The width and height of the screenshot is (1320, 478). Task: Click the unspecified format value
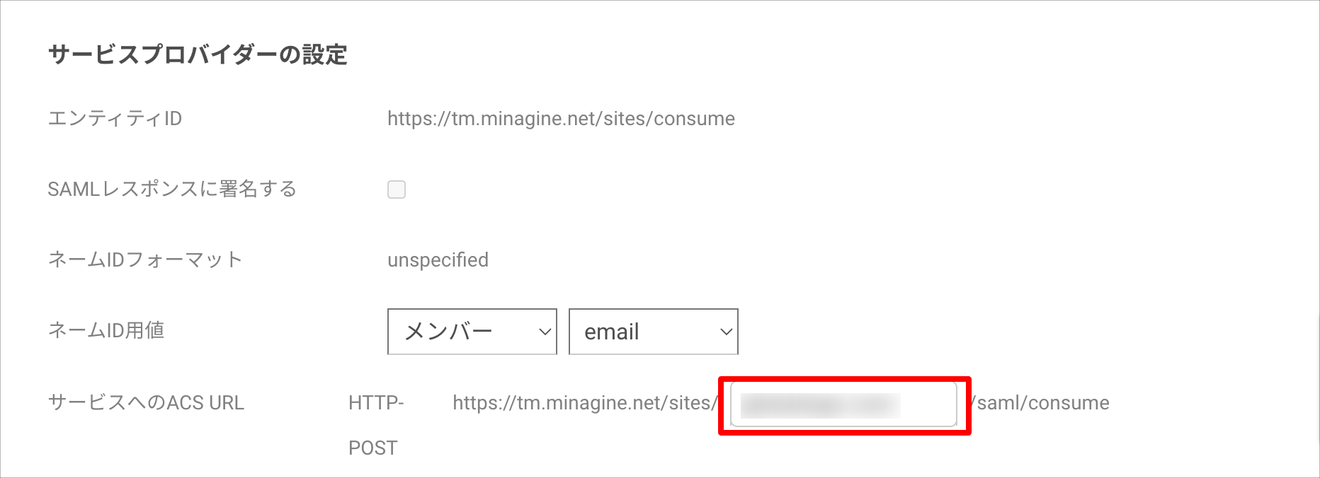pos(438,260)
